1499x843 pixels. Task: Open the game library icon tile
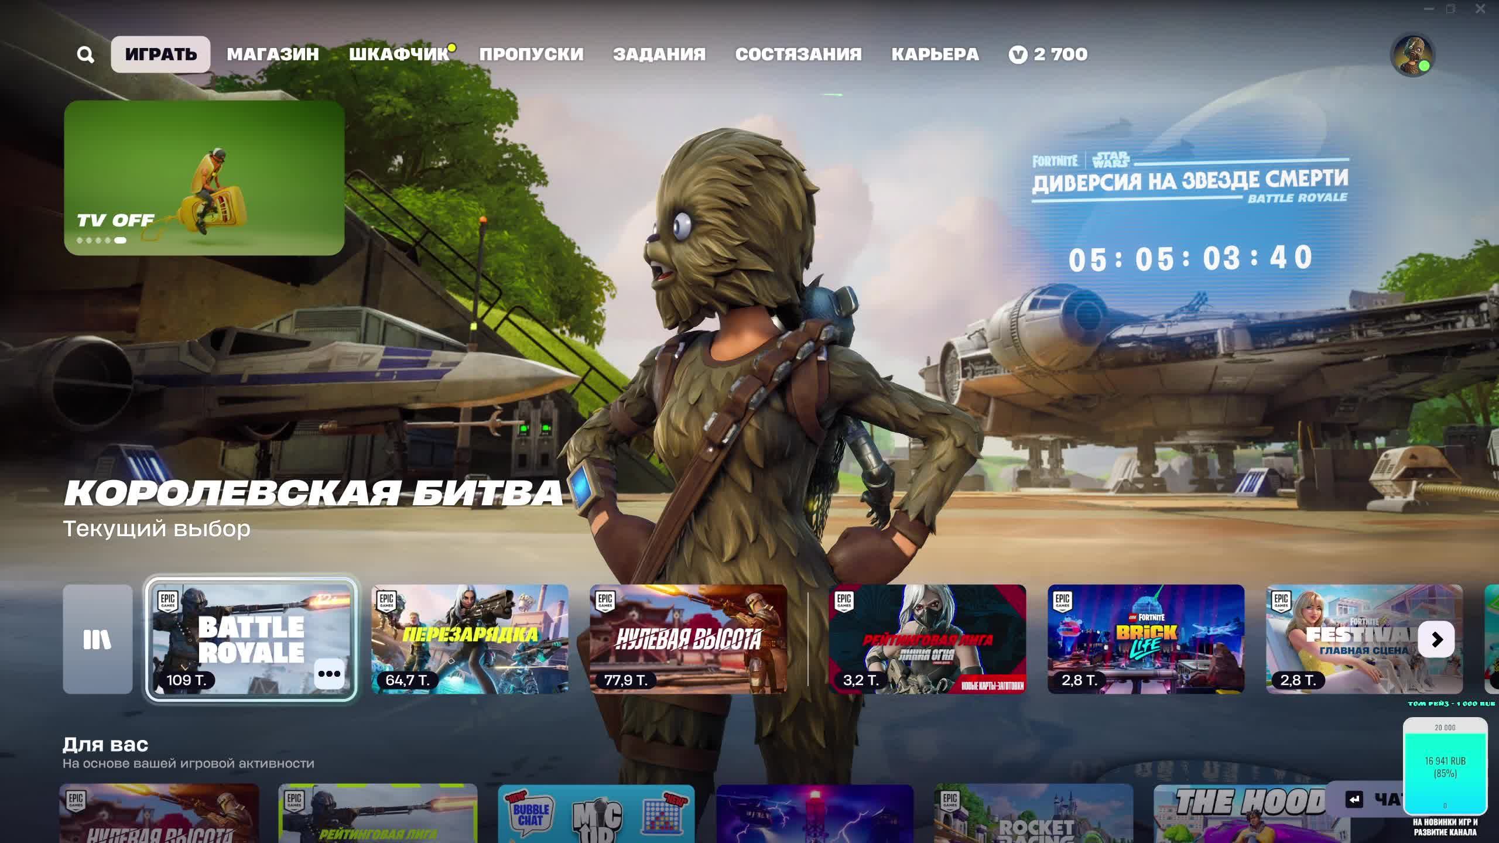click(98, 639)
